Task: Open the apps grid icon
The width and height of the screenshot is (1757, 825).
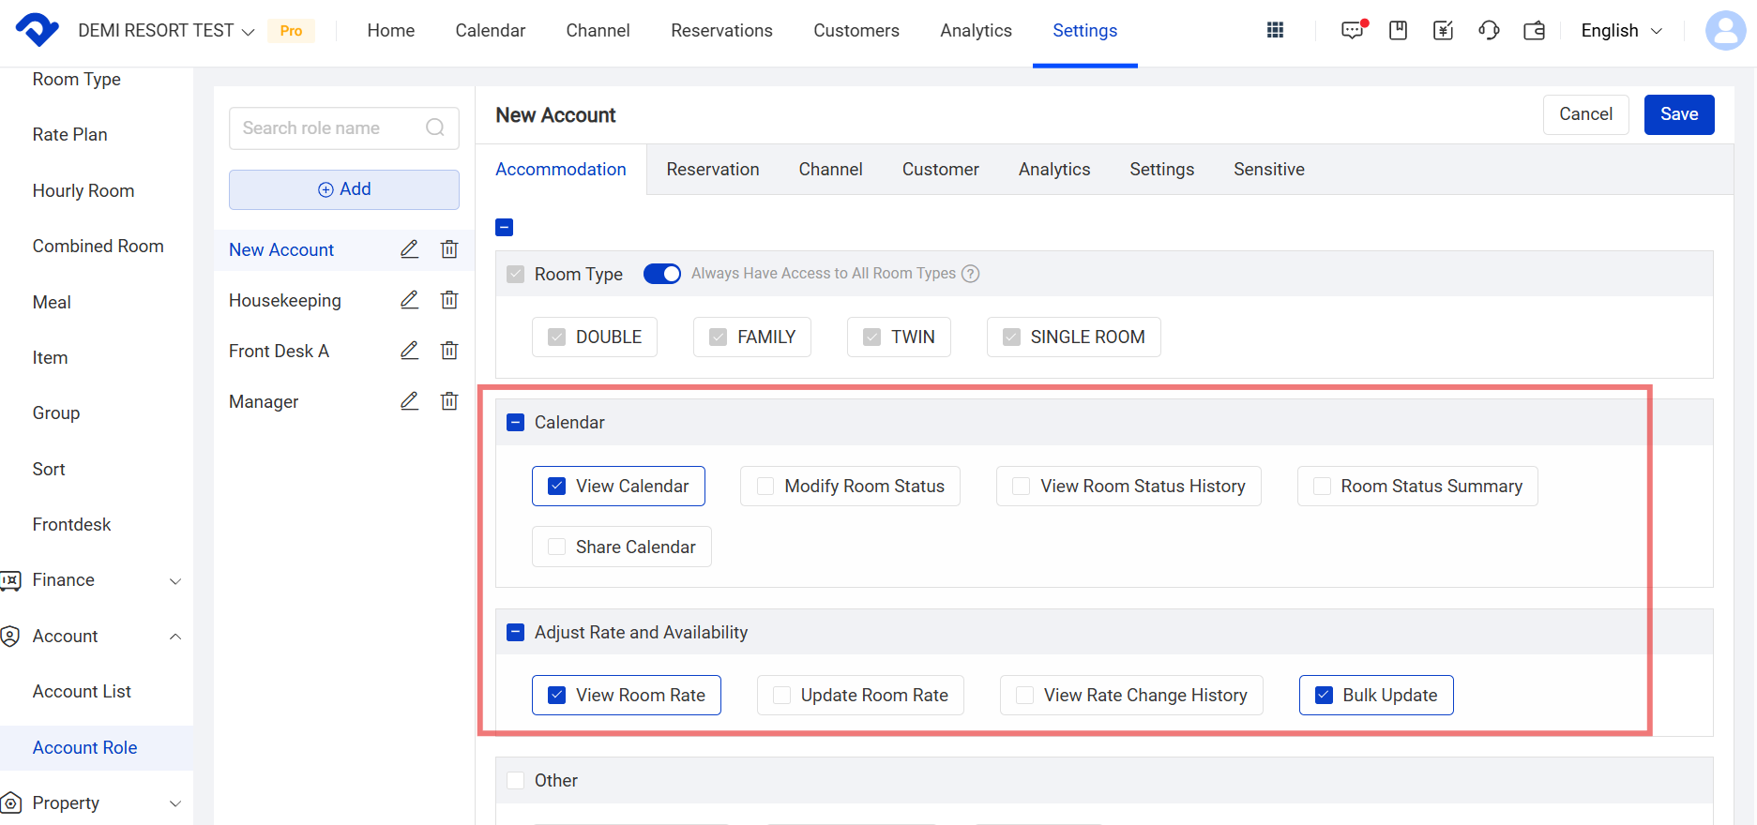Action: pyautogui.click(x=1275, y=30)
